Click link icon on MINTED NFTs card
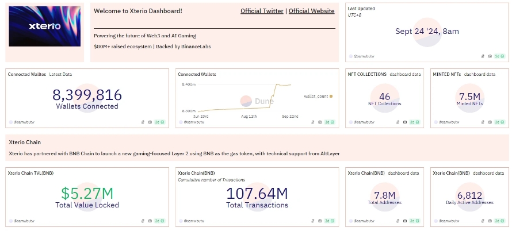 tap(483, 122)
